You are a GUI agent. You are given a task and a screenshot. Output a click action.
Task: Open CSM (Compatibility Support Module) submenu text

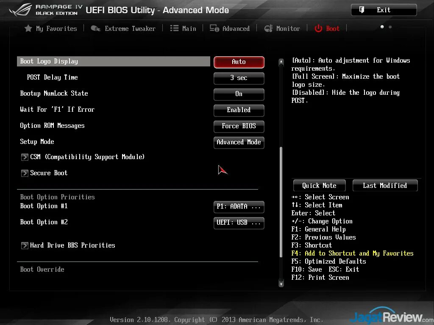click(87, 157)
